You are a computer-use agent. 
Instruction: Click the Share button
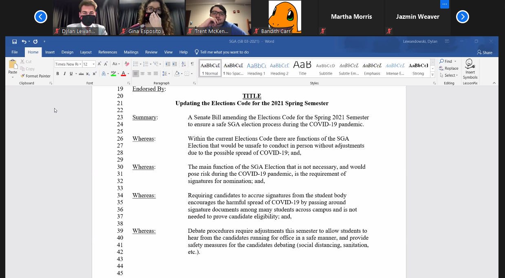[x=485, y=52]
